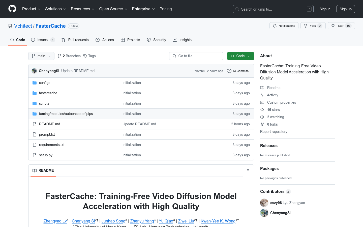
Task: Click Report repository
Action: 274,132
